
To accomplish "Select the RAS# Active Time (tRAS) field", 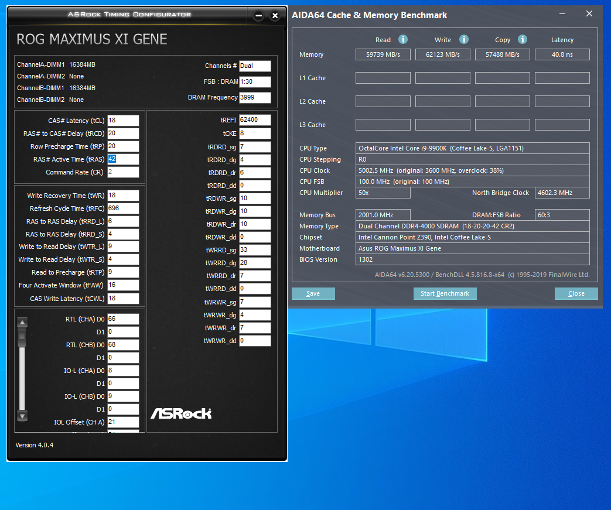I will pyautogui.click(x=123, y=159).
